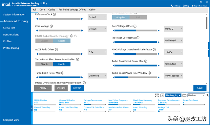Open the Other tab
210x125 pixels.
(92, 9)
